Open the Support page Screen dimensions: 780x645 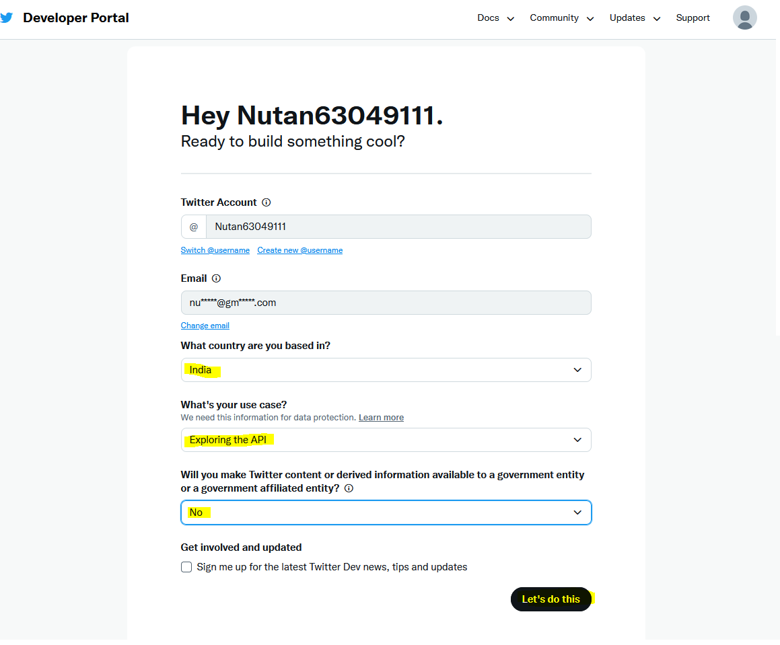click(693, 18)
